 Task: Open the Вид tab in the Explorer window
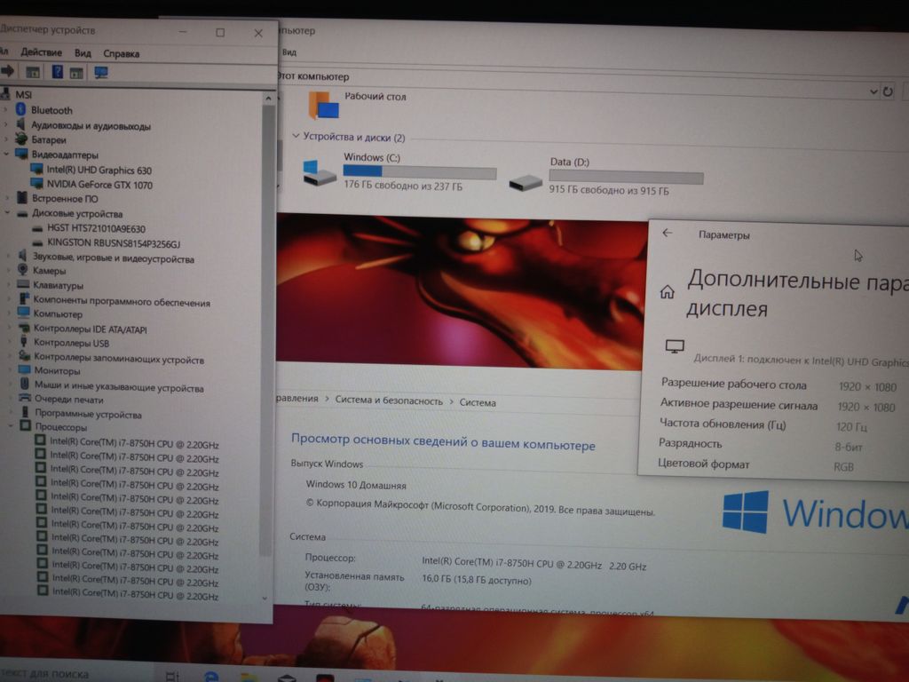click(289, 52)
